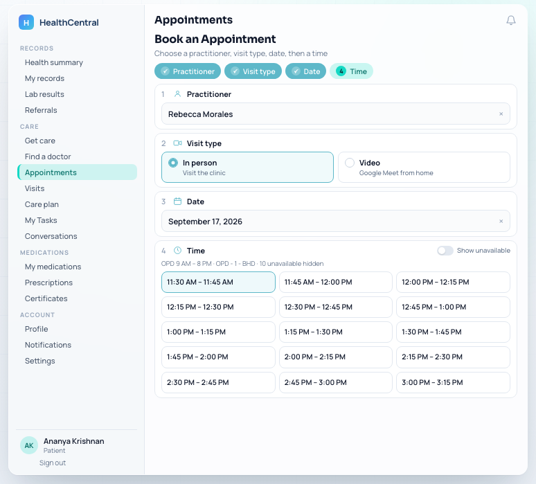Go to Practitioner step pill

pos(188,71)
